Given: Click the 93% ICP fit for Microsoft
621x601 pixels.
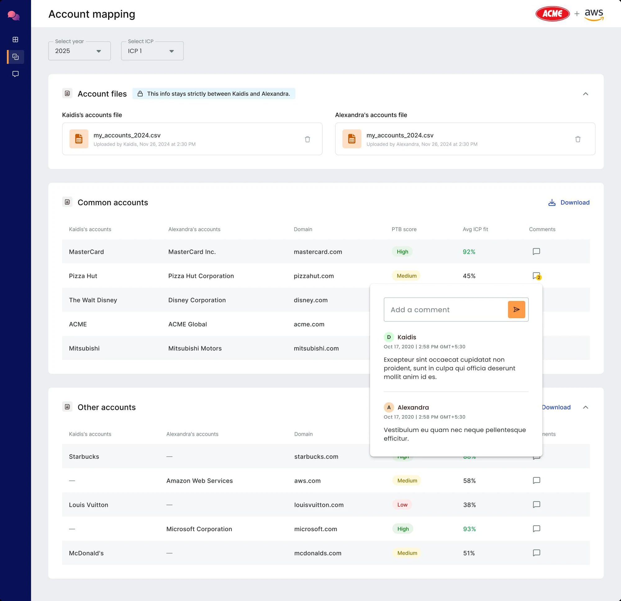Looking at the screenshot, I should tap(469, 529).
